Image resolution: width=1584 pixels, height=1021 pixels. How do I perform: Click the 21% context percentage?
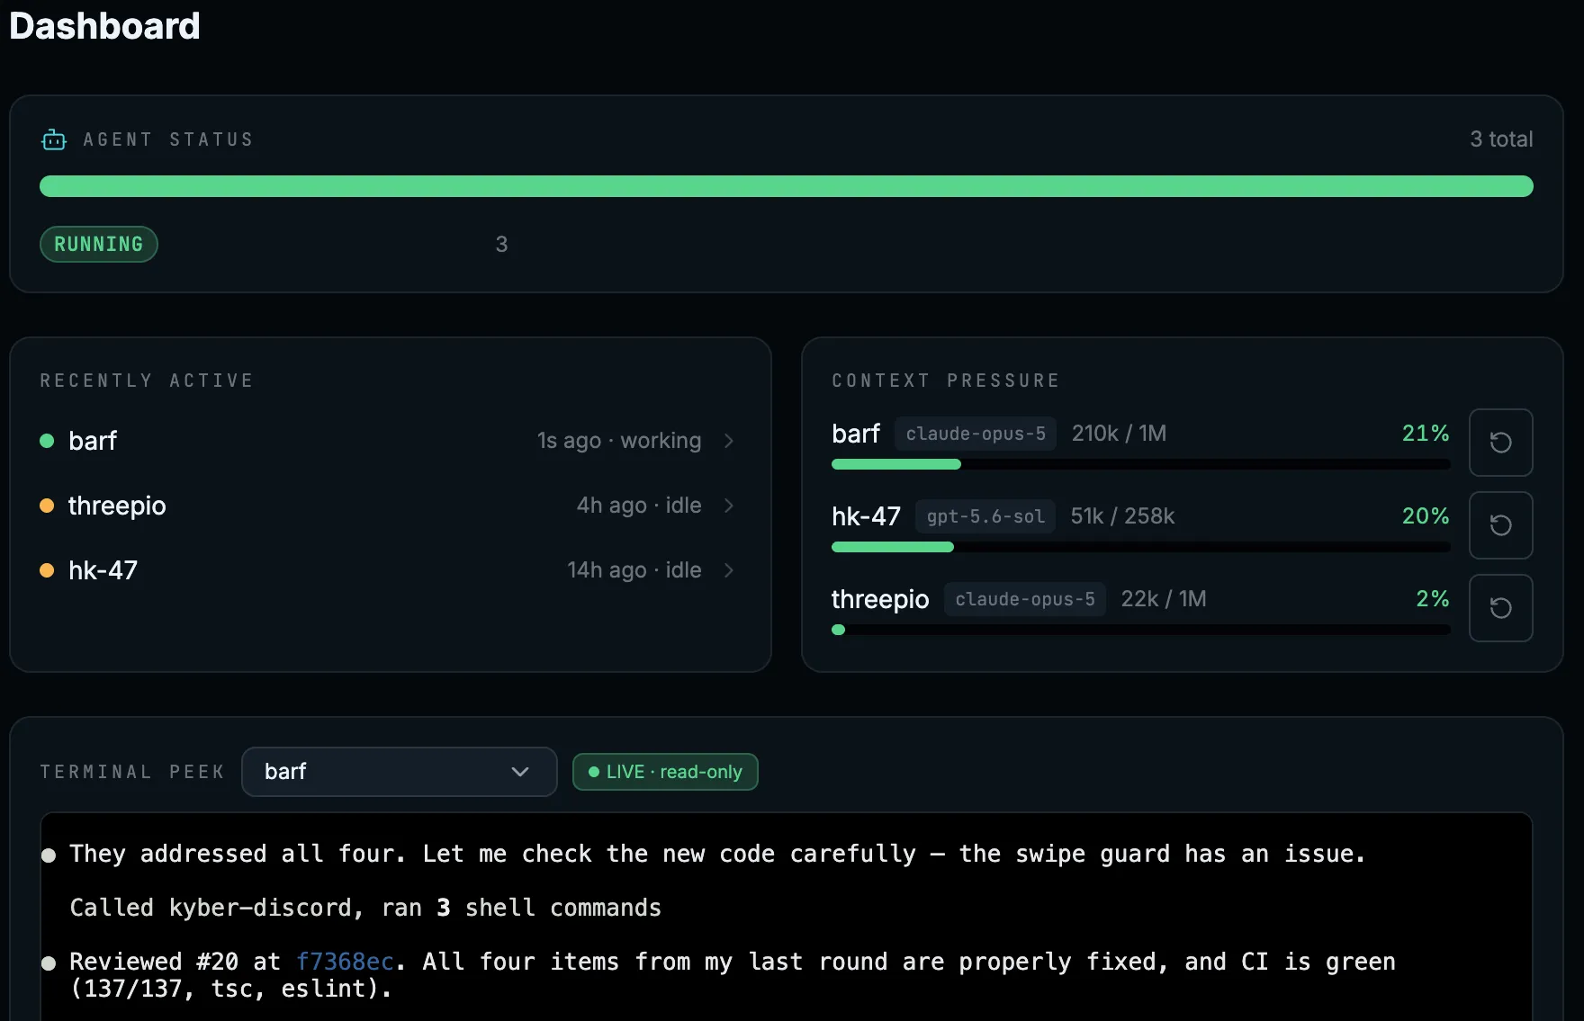tap(1426, 434)
